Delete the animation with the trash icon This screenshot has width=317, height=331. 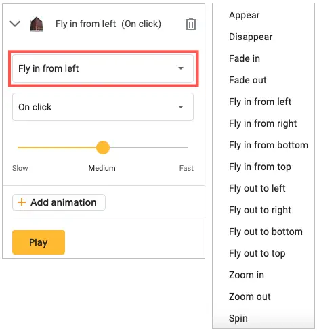(191, 24)
